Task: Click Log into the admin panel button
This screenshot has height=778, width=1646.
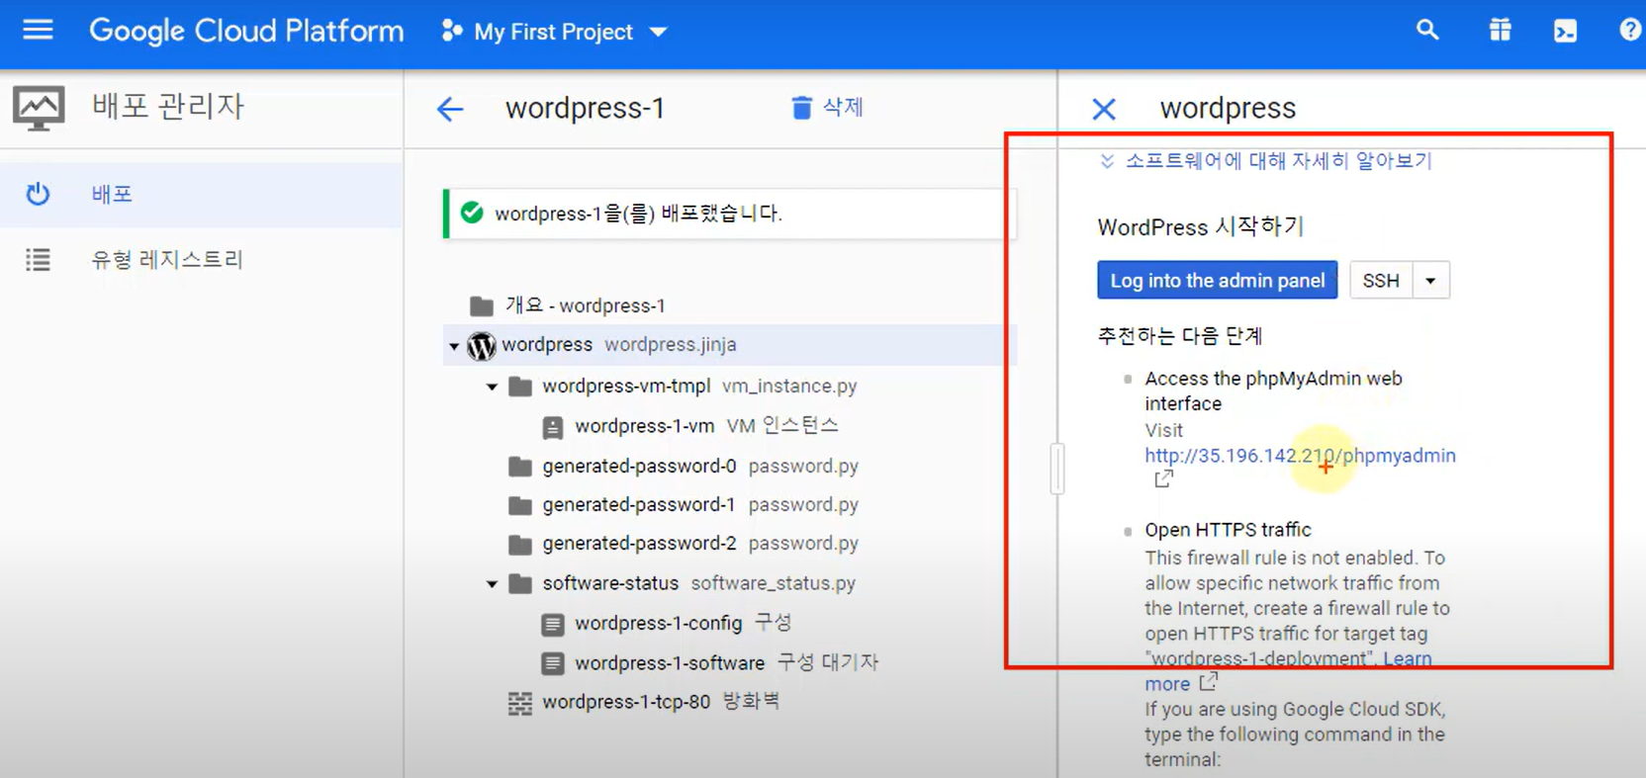Action: coord(1217,281)
